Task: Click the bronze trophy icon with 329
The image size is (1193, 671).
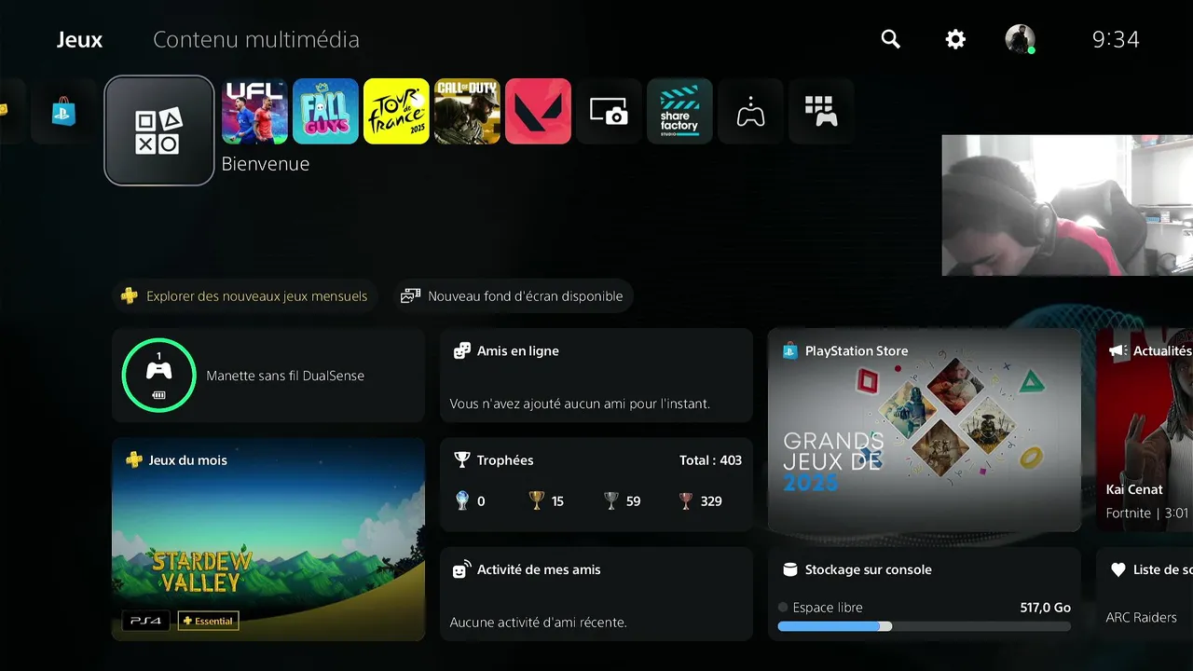Action: tap(686, 500)
